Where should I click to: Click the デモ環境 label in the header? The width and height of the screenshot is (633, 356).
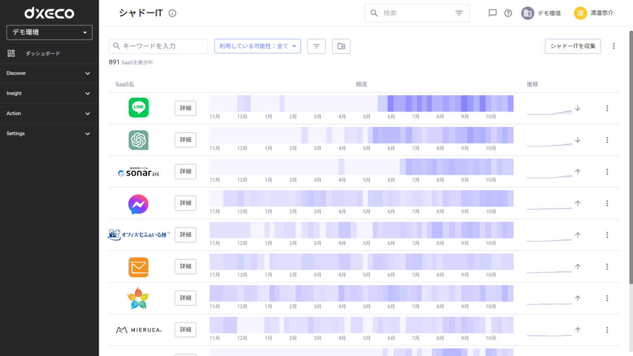coord(549,13)
